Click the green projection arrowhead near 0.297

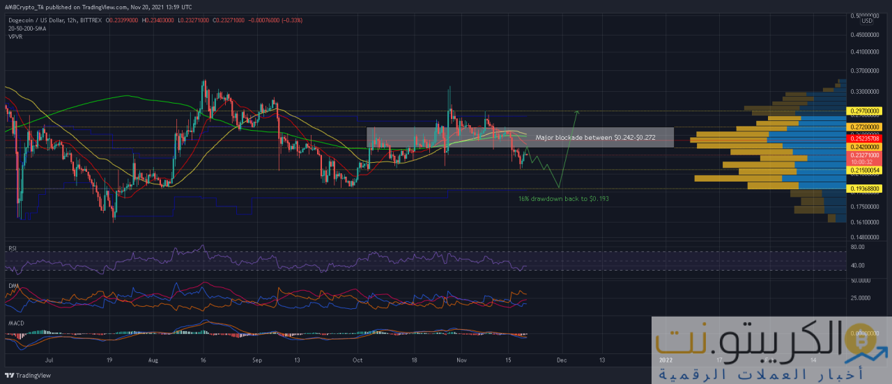[x=577, y=111]
